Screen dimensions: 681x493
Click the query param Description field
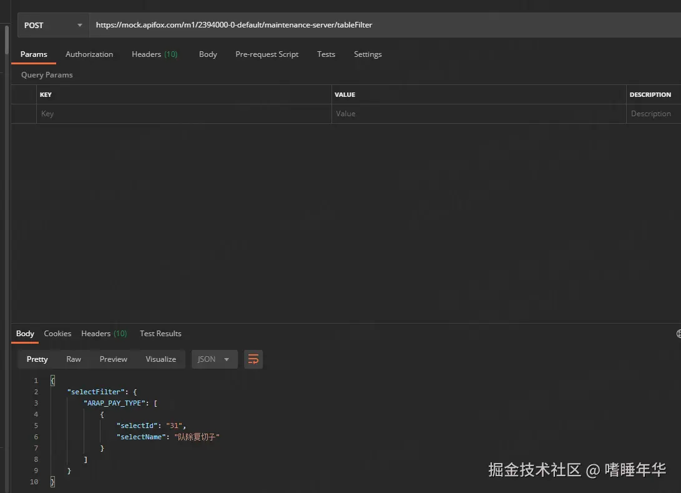(x=652, y=114)
